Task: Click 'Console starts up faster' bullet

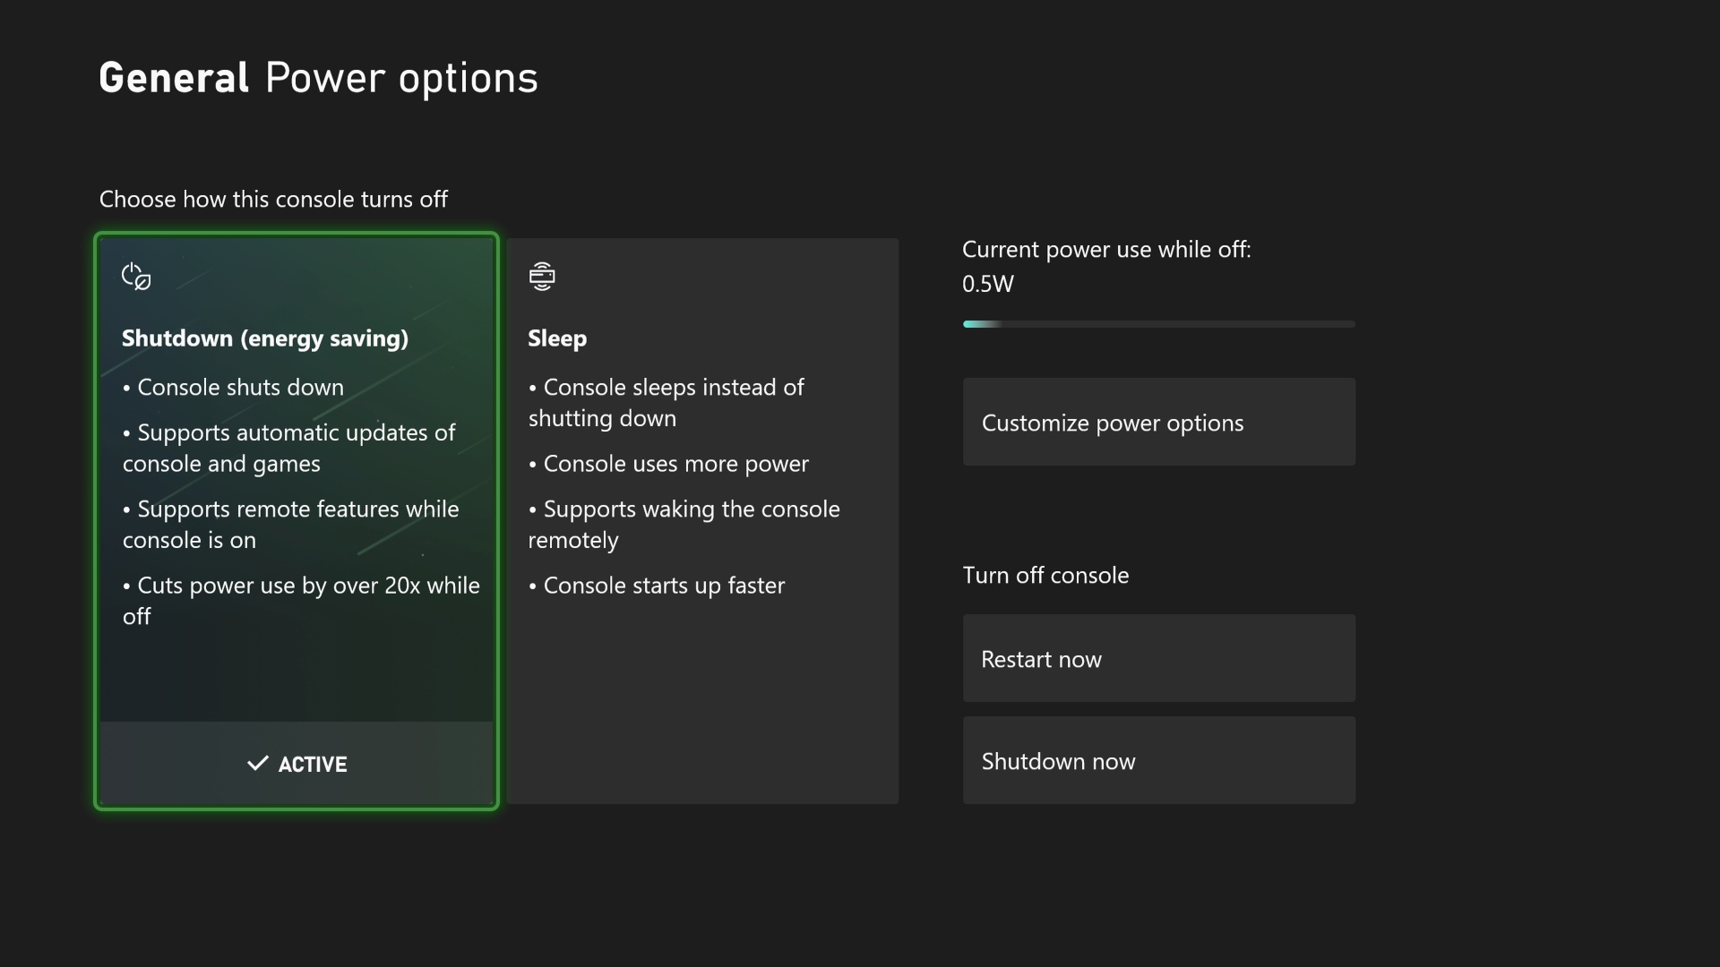Action: coord(664,586)
